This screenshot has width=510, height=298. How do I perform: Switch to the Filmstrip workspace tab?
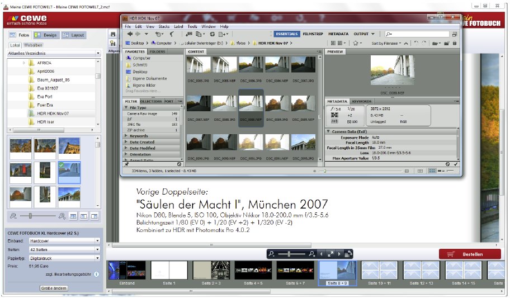click(313, 34)
